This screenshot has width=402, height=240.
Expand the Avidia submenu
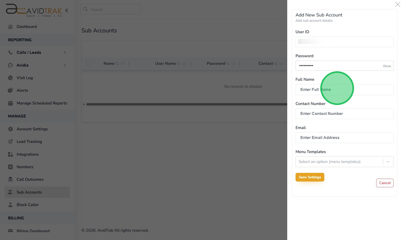(x=65, y=65)
